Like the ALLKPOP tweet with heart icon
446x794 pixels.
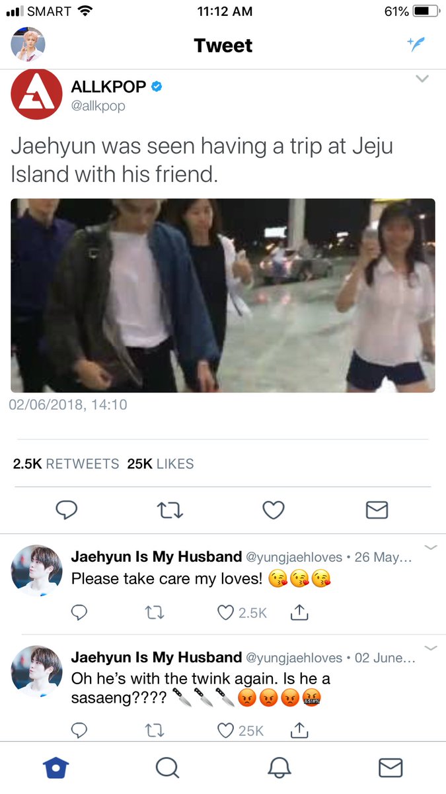pos(274,509)
